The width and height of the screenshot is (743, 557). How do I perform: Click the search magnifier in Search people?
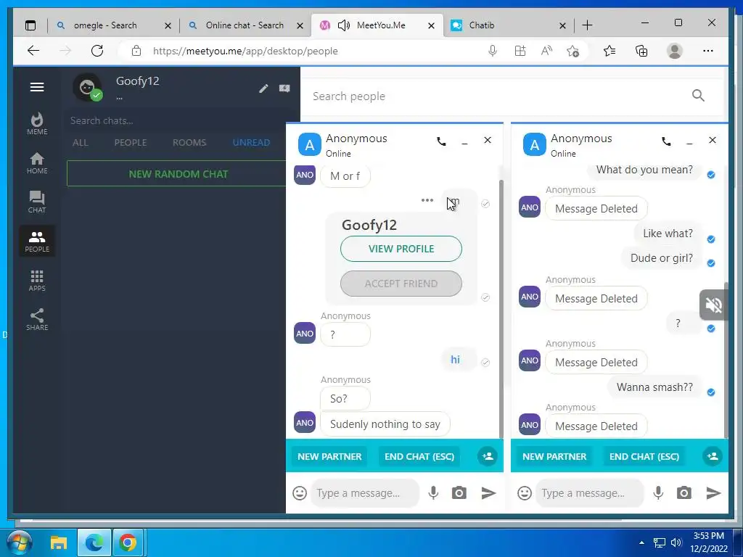(x=698, y=96)
